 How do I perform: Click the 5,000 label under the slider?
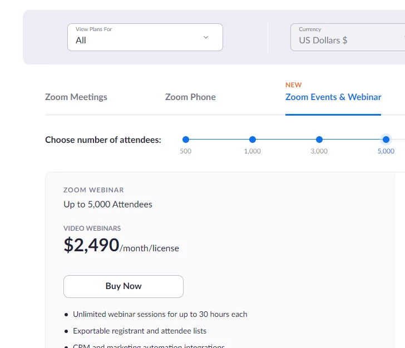pyautogui.click(x=386, y=151)
